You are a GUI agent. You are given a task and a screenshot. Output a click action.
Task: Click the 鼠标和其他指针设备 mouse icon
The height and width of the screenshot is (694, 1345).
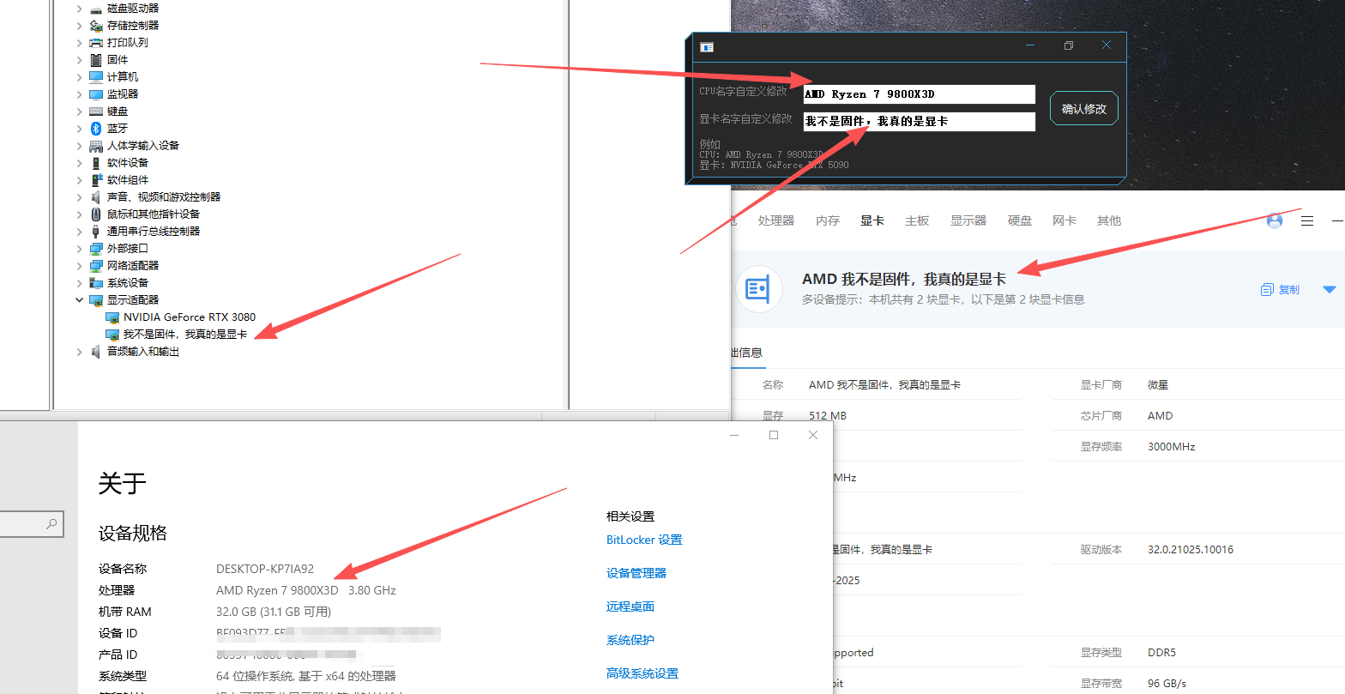coord(96,214)
